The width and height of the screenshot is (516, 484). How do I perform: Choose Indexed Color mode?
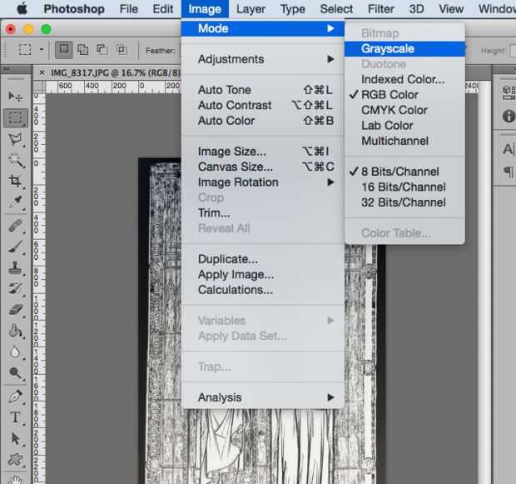[404, 79]
